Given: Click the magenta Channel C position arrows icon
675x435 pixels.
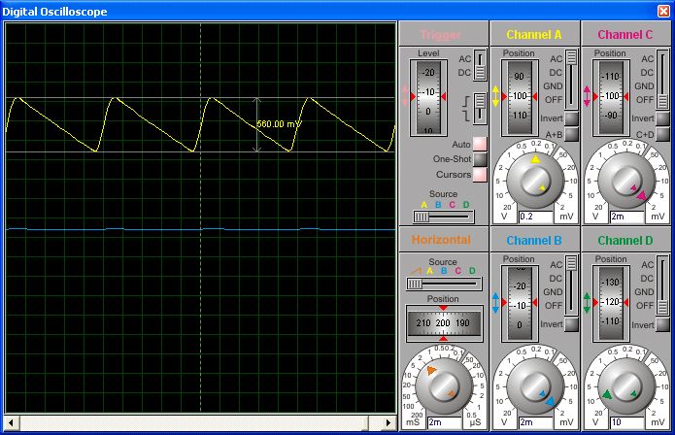Looking at the screenshot, I should coord(588,96).
